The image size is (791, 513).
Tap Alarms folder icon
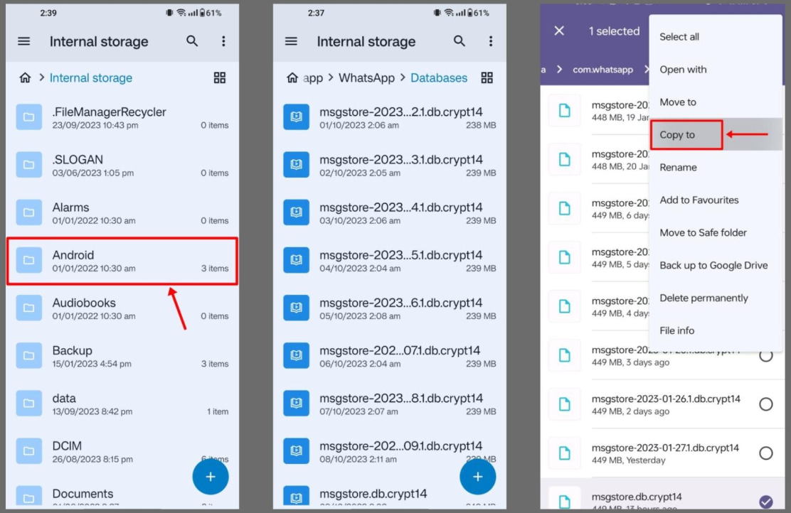point(28,212)
